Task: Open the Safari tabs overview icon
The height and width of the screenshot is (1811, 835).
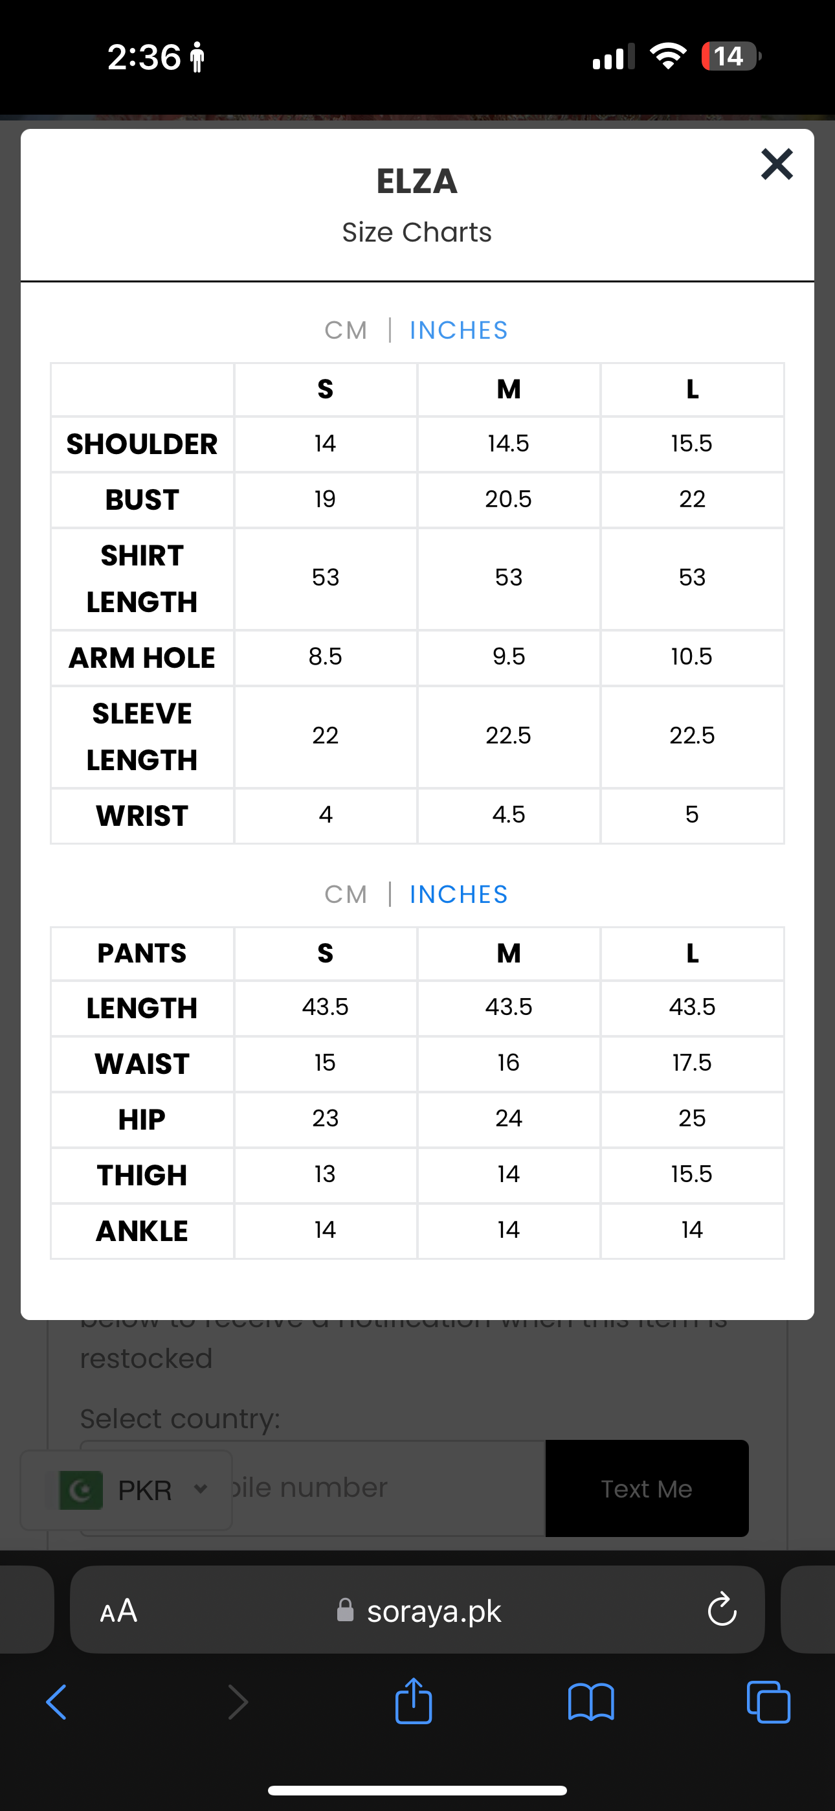Action: pyautogui.click(x=768, y=1702)
